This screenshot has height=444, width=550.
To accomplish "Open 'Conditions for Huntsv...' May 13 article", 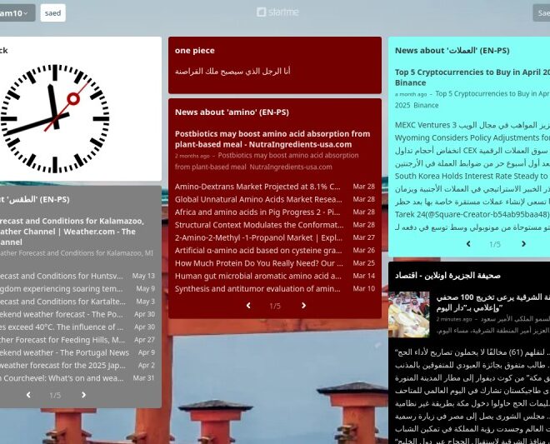I will coord(62,276).
